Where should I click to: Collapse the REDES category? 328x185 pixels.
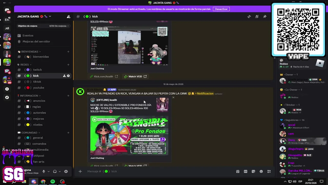click(25, 65)
